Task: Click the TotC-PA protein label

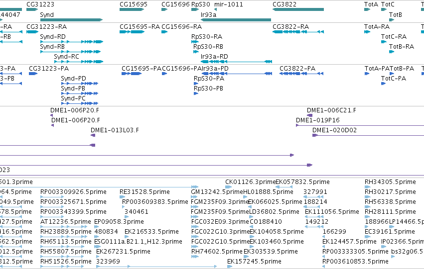Action: 394,79
